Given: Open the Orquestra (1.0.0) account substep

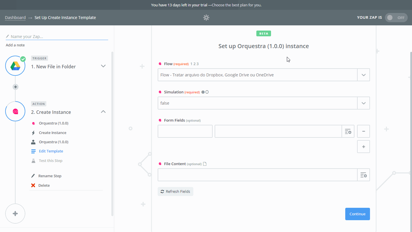Looking at the screenshot, I should click(x=54, y=142).
